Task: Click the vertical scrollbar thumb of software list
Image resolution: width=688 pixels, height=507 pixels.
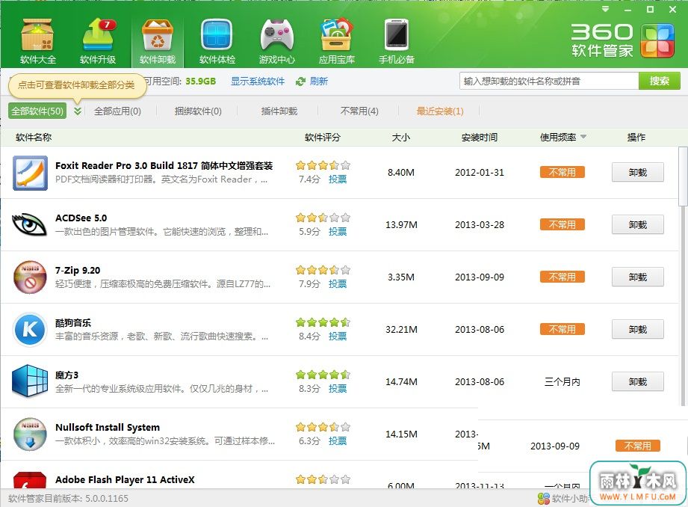Action: (x=683, y=176)
